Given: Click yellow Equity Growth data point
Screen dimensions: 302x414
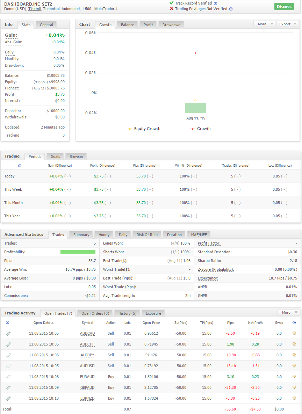Looking at the screenshot, I should 195,100.
